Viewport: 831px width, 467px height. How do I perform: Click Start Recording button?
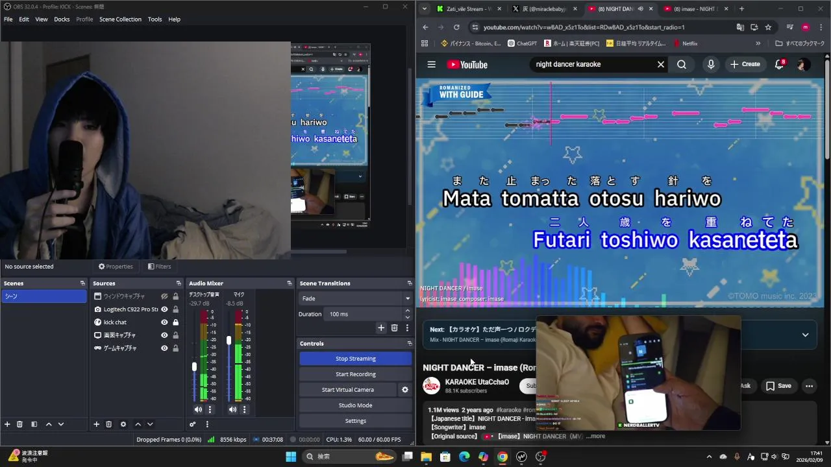[x=356, y=374]
